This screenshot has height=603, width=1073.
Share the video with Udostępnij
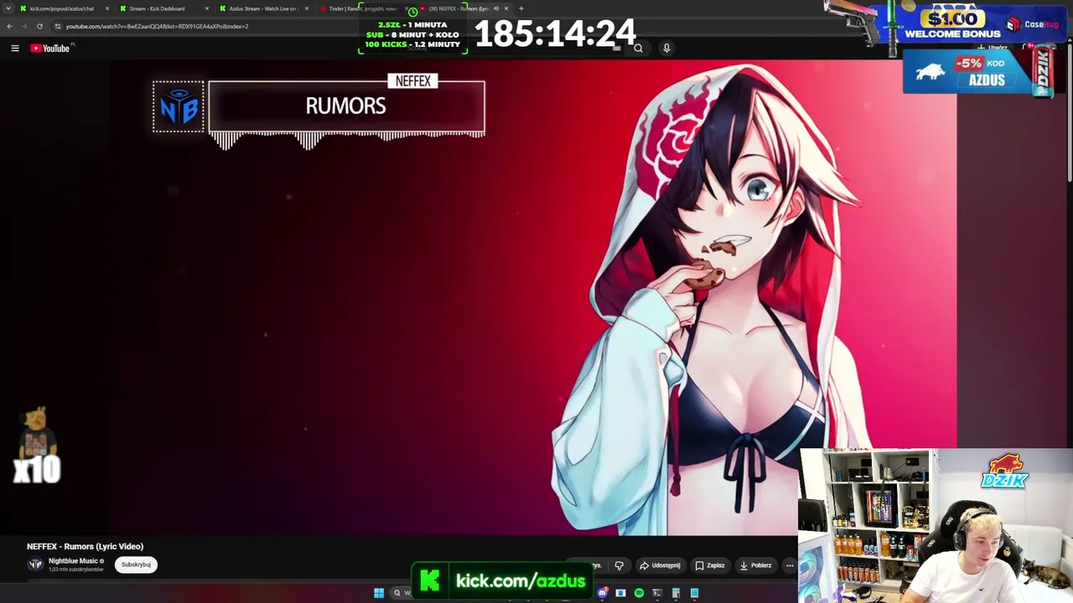coord(660,565)
